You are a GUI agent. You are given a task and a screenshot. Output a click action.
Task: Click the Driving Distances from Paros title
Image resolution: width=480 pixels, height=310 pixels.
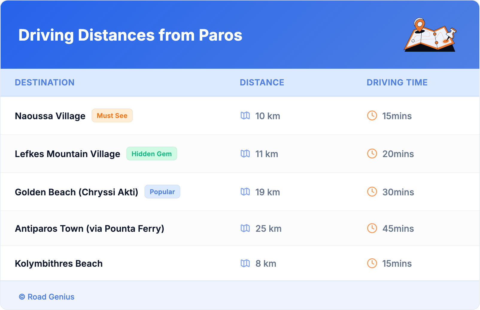[130, 35]
